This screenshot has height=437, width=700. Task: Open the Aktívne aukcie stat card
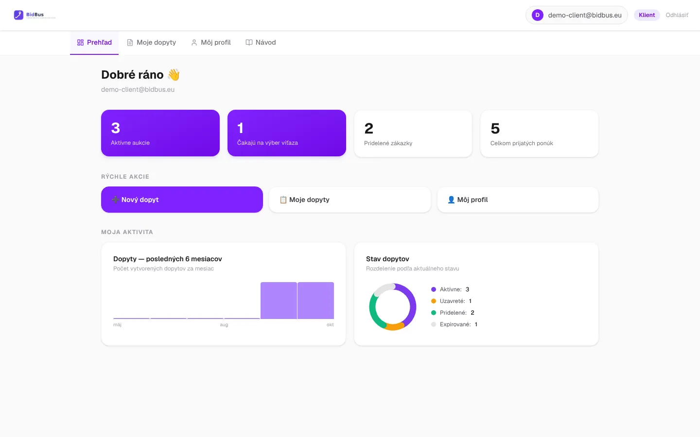[x=160, y=133]
